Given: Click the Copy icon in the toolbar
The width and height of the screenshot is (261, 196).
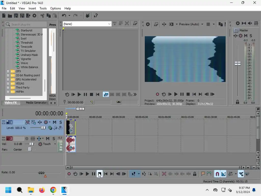Looking at the screenshot, I should coord(49,16).
